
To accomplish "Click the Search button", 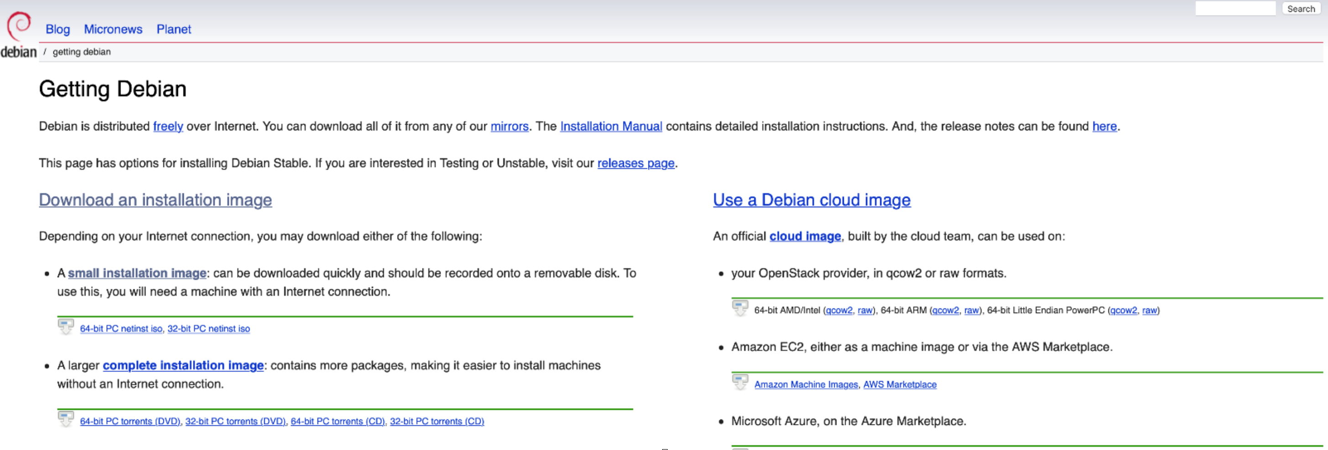I will pos(1301,9).
